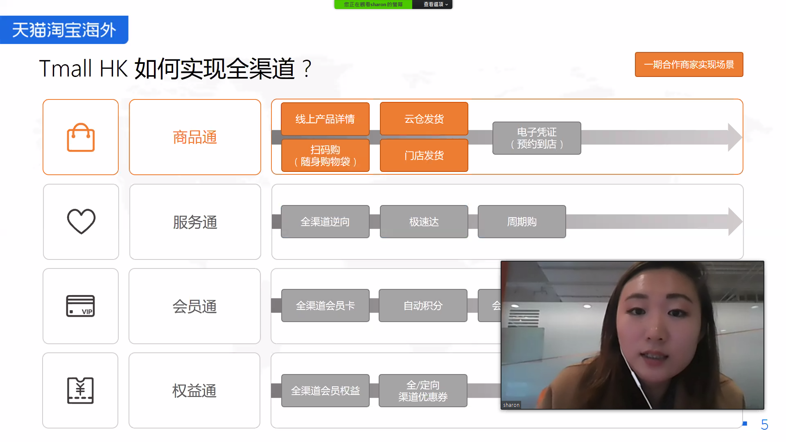The width and height of the screenshot is (786, 442).
Task: Click the yen coupon icon
Action: point(80,390)
